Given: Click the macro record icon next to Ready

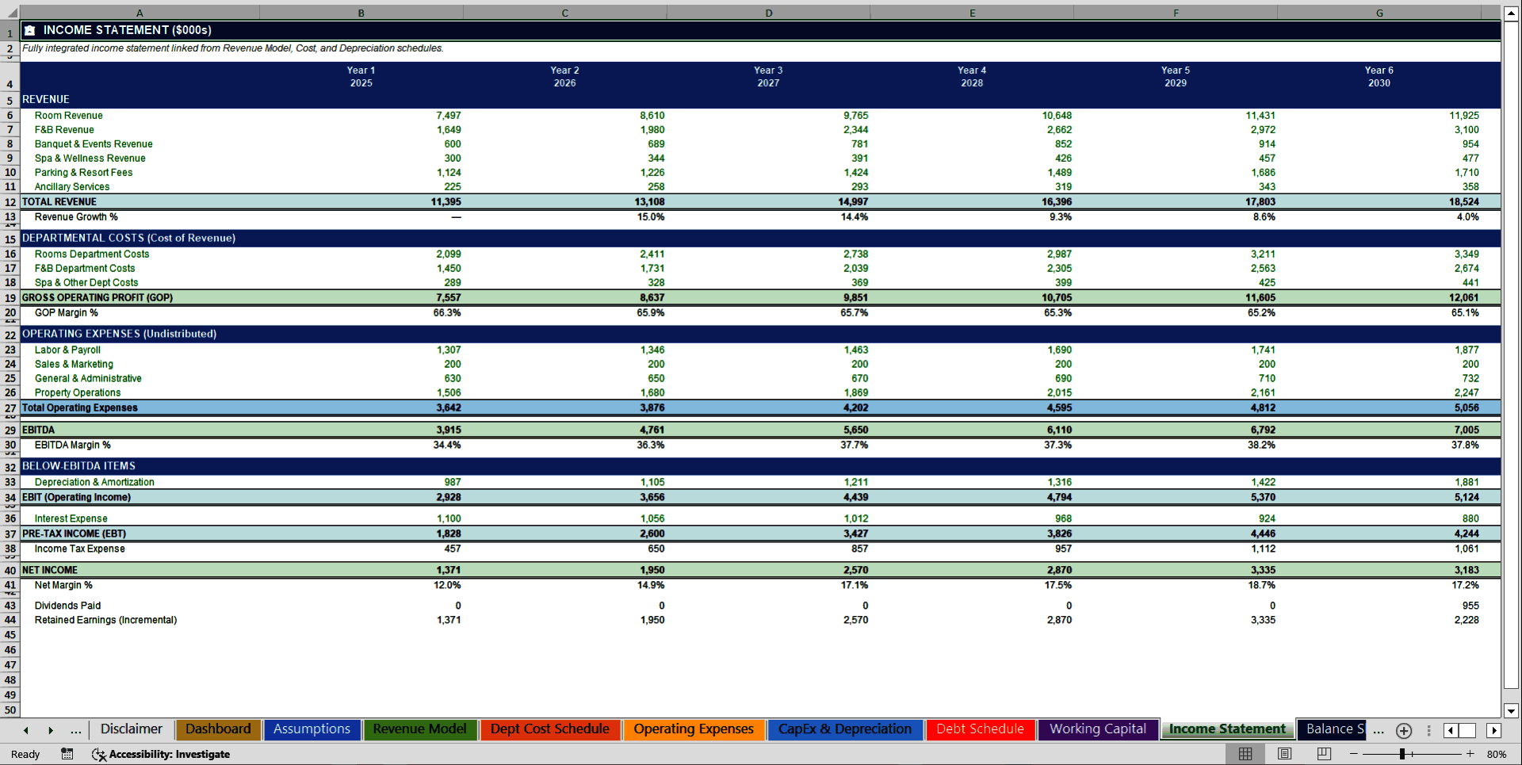Looking at the screenshot, I should click(x=67, y=755).
